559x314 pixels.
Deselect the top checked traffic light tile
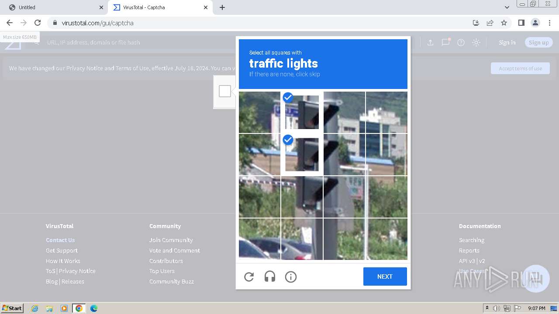[x=302, y=112]
